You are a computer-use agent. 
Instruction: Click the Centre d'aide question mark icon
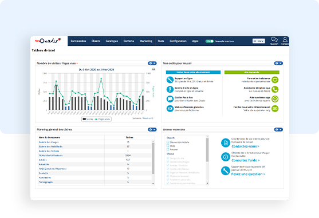point(170,89)
